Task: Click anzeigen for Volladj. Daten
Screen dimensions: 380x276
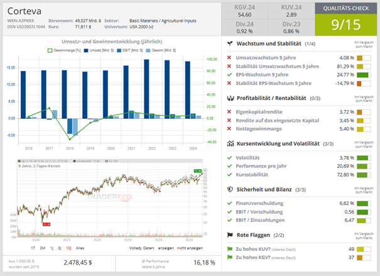Action: coord(166,248)
